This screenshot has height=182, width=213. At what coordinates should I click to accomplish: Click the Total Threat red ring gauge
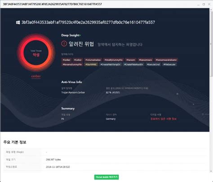click(36, 53)
